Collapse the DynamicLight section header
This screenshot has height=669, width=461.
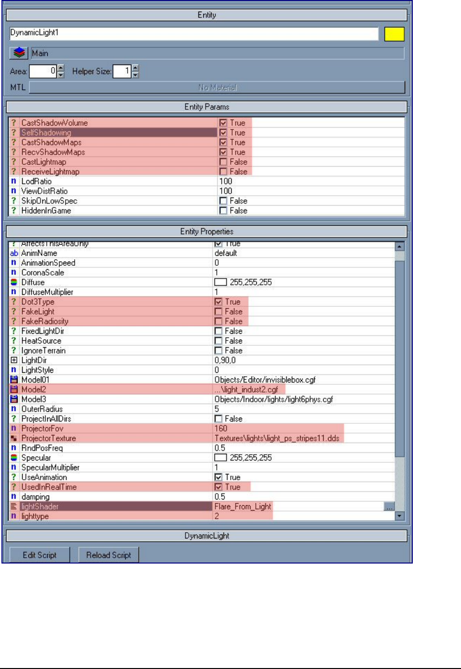(207, 536)
